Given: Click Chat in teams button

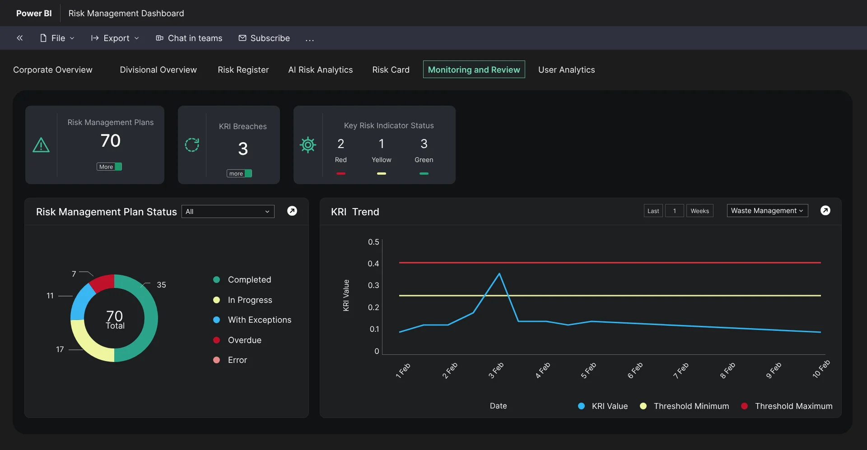Looking at the screenshot, I should click(189, 38).
